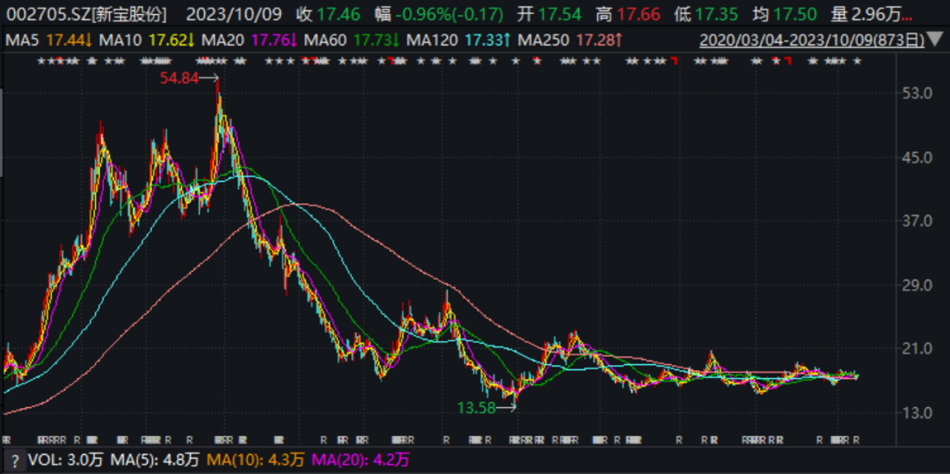Image resolution: width=950 pixels, height=474 pixels.
Task: Click the 45.0 price axis label
Action: [917, 157]
